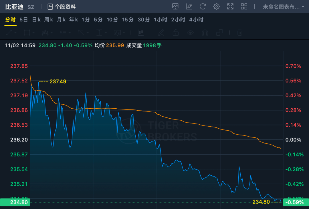
Task: Select the freehand brush tool
Action: point(161,33)
